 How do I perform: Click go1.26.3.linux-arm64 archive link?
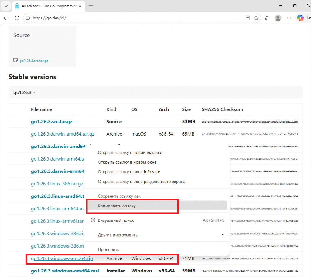pos(57,209)
